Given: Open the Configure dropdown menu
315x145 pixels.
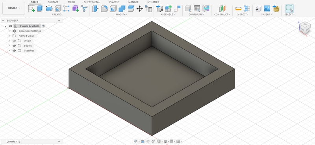Looking at the screenshot, I should point(196,14).
